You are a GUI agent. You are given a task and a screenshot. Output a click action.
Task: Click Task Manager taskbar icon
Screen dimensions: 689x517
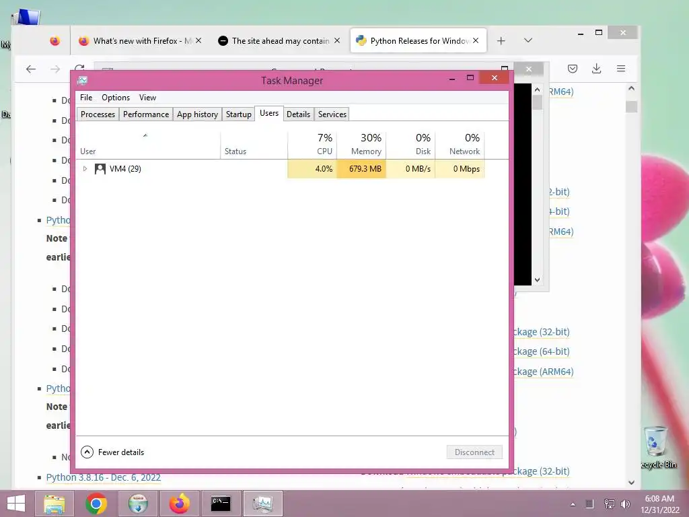(x=263, y=504)
